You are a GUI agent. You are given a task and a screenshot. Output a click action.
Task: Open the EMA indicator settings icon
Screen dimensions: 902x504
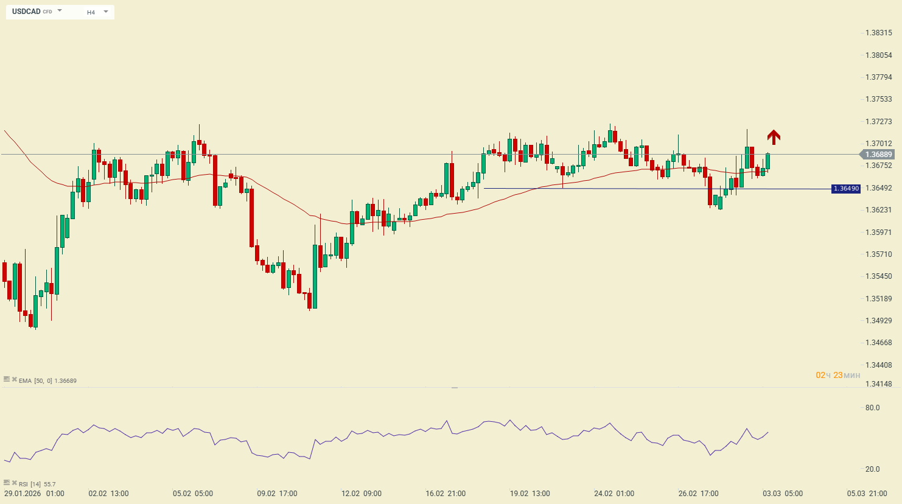click(x=7, y=380)
